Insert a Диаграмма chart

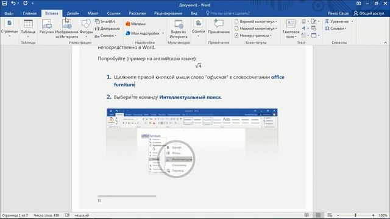107,29
